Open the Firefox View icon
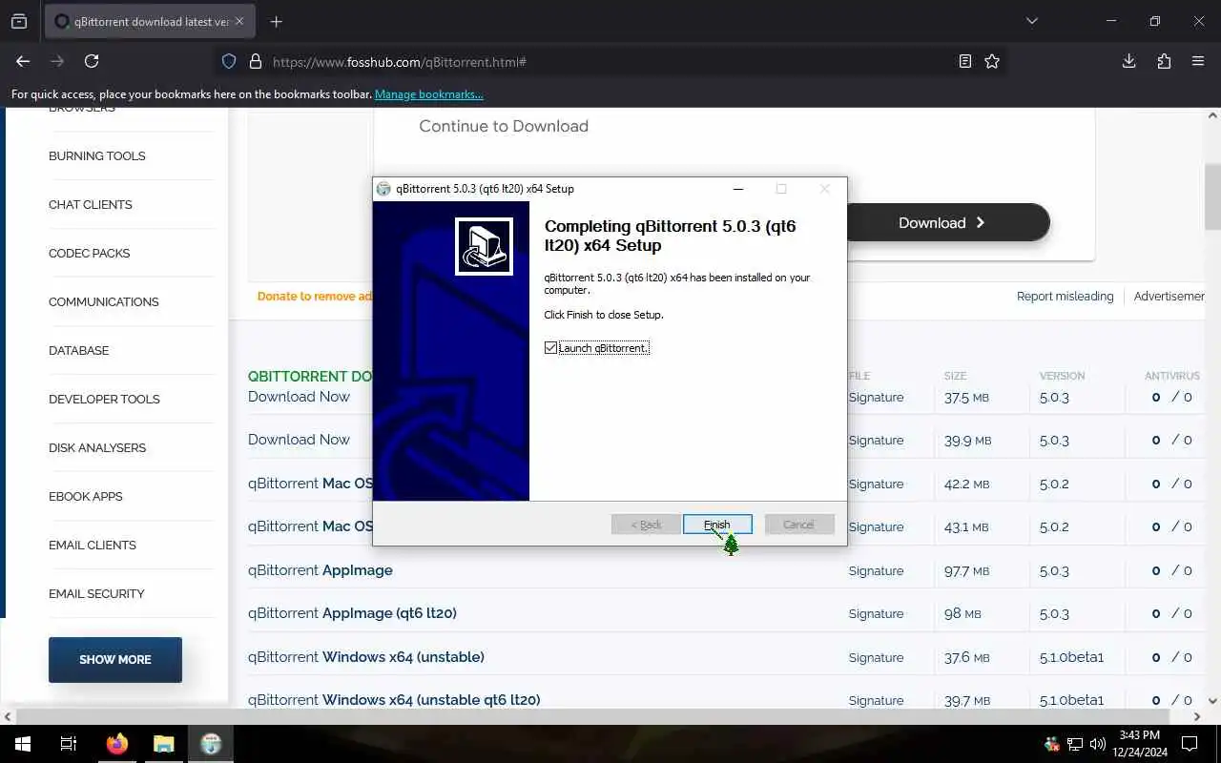Screen dimensions: 1221x763 [19, 21]
